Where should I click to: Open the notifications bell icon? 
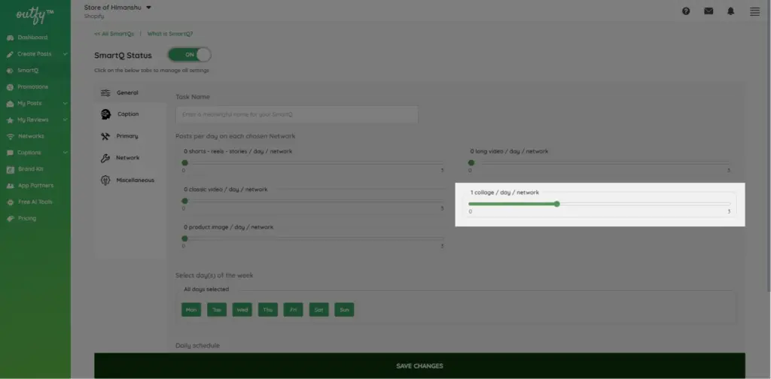click(731, 11)
